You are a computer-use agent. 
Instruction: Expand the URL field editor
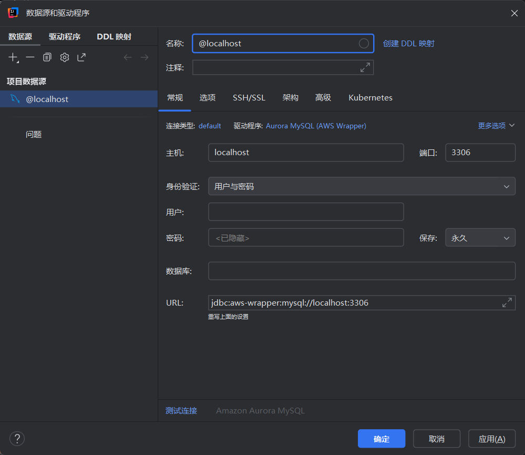coord(507,302)
